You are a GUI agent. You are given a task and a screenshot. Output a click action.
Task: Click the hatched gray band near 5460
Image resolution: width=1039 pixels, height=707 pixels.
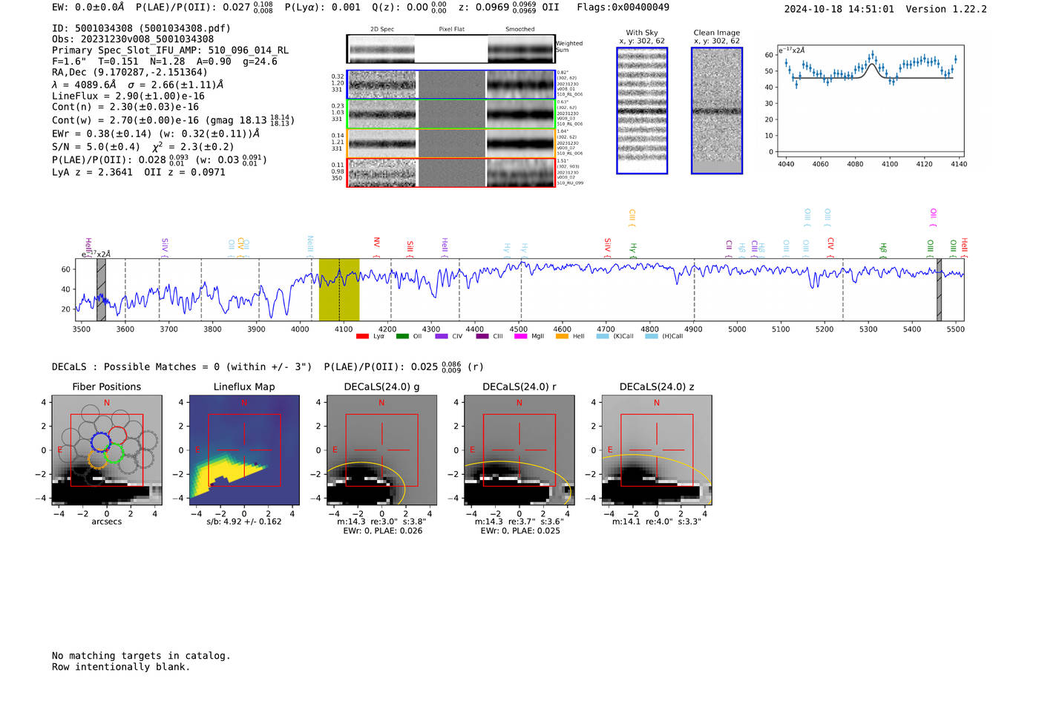939,289
